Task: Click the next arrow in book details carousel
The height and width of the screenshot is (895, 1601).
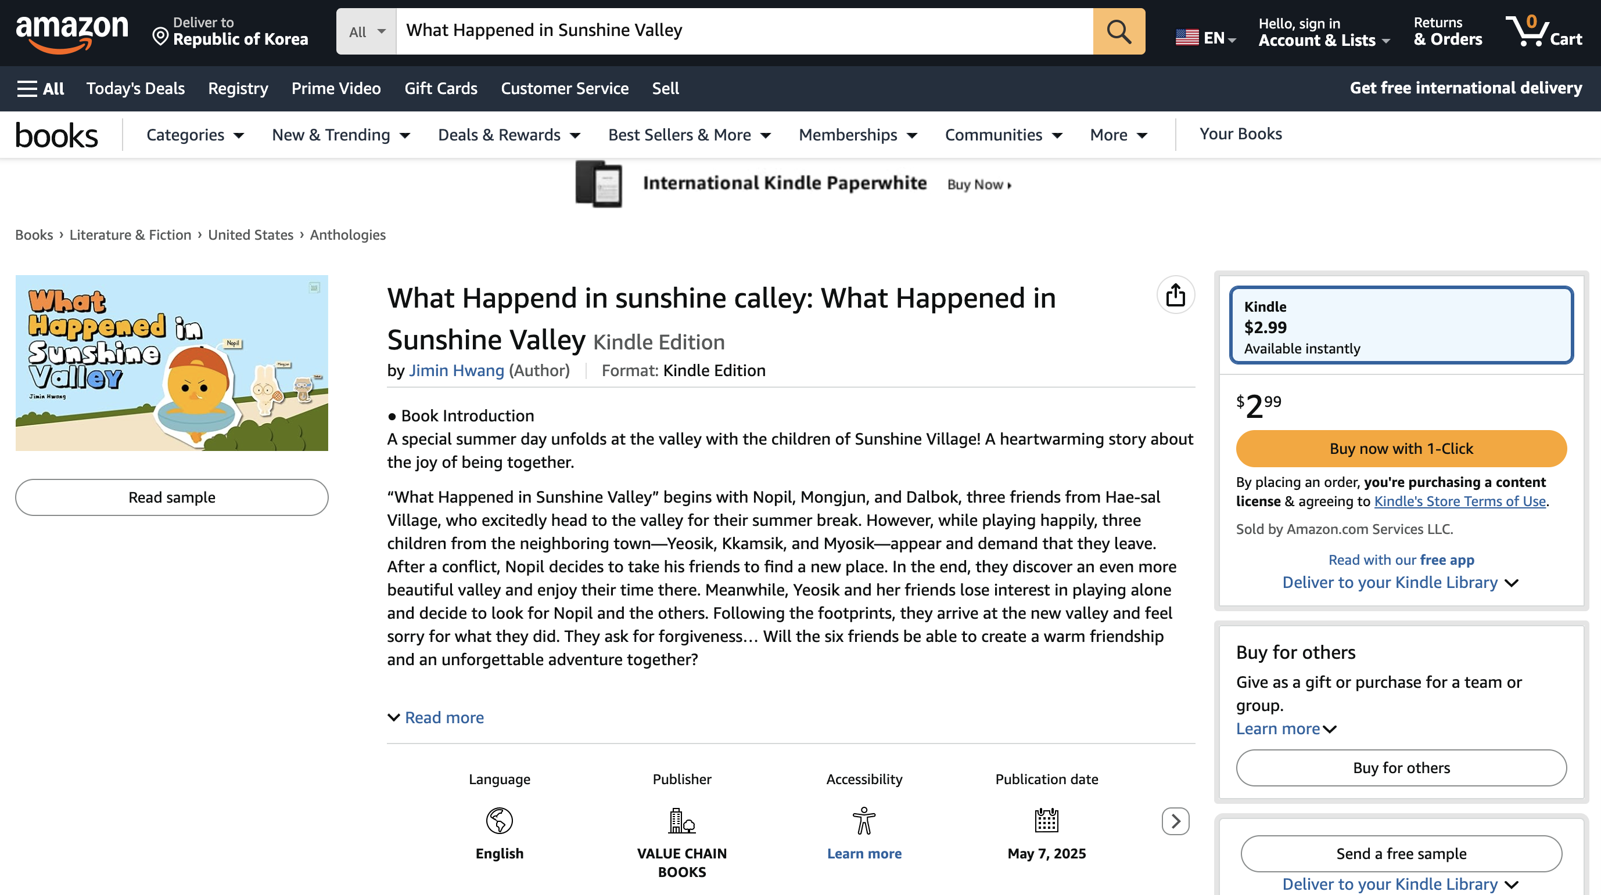Action: tap(1175, 821)
